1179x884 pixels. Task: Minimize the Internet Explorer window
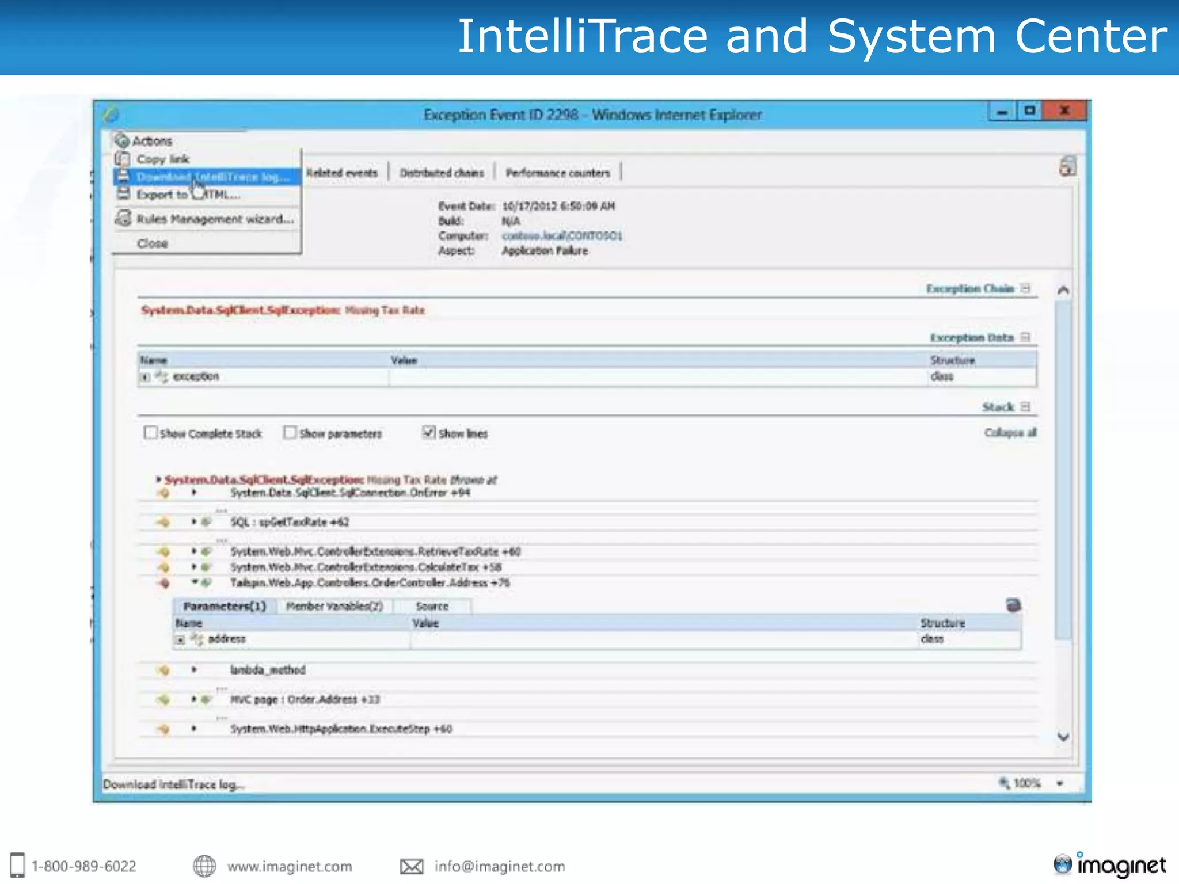pos(1002,111)
